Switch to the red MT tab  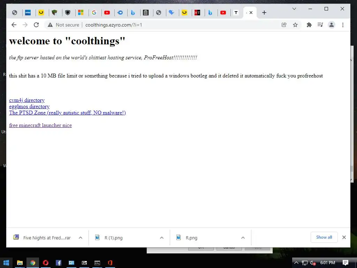[197, 13]
